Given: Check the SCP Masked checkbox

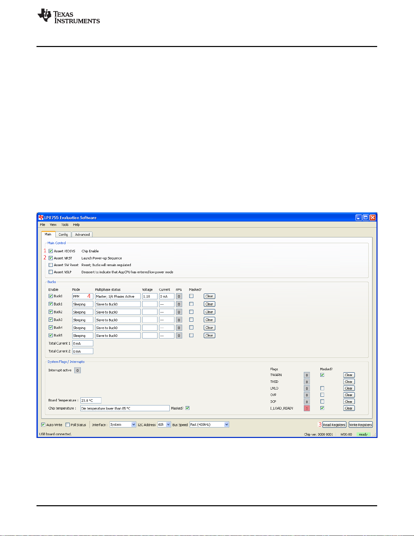Looking at the screenshot, I should (x=322, y=401).
